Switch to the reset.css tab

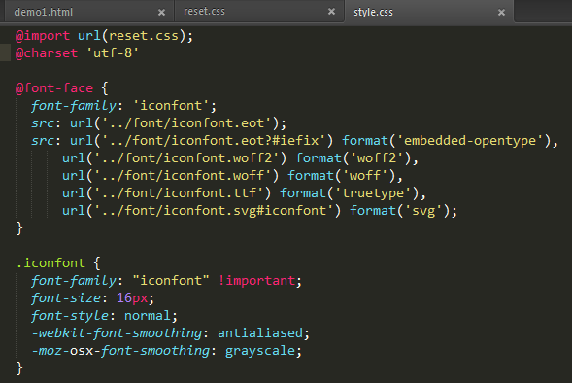coord(259,12)
